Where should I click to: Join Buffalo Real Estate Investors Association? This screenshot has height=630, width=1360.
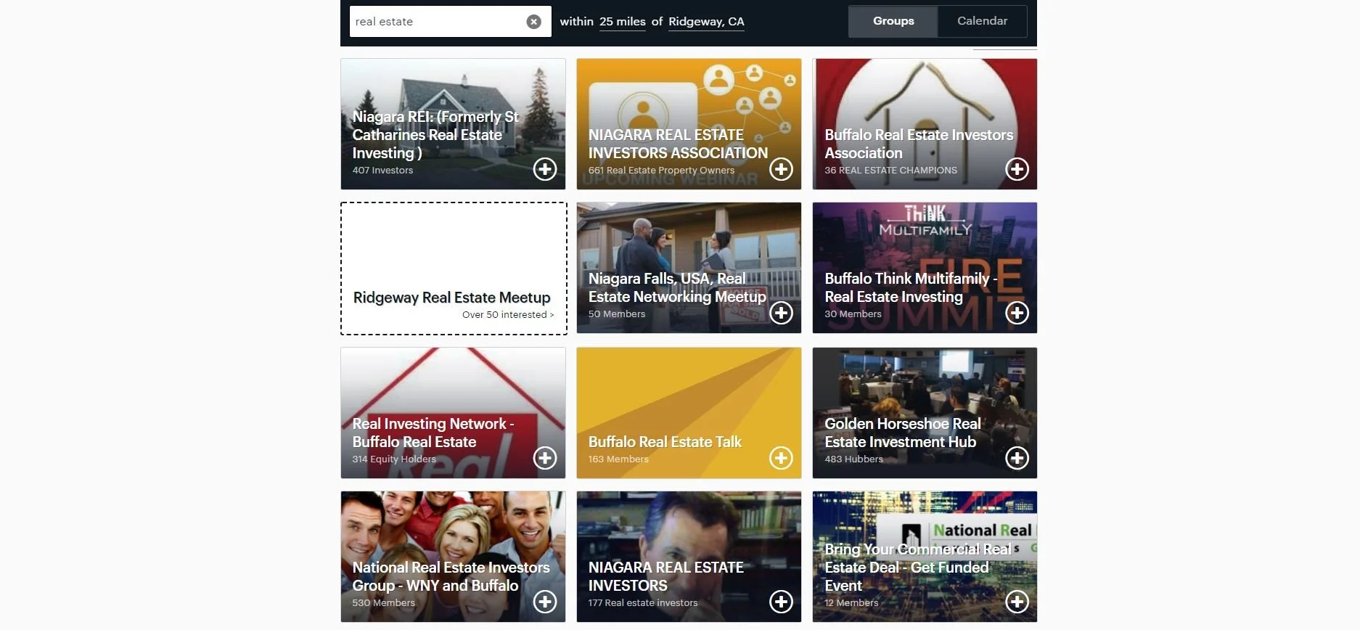click(x=1017, y=169)
